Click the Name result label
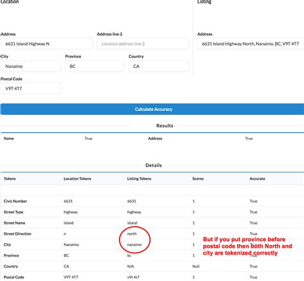Viewport: 304px width, 281px height. point(9,139)
